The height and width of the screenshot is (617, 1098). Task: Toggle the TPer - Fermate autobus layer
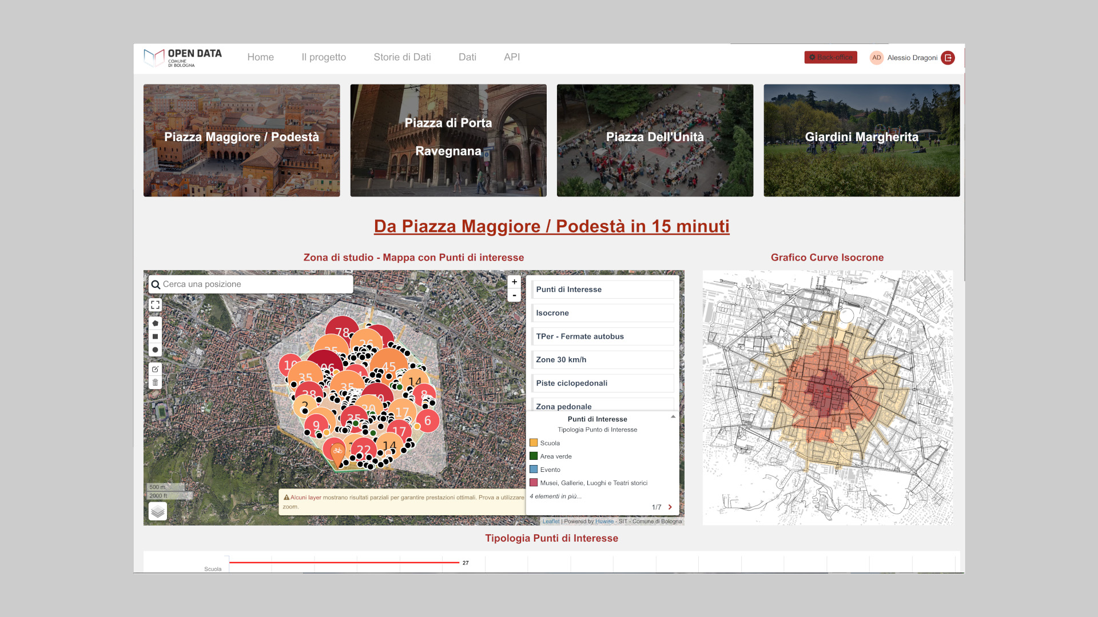tap(602, 336)
